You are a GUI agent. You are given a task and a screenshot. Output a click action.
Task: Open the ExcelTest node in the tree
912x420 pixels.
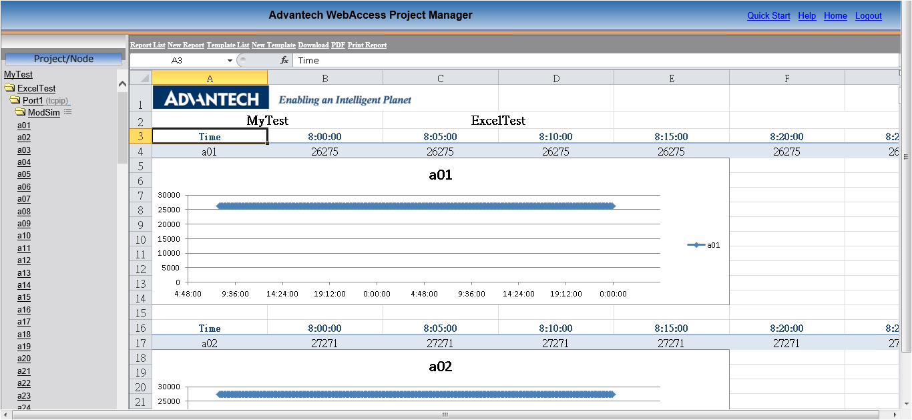coord(37,88)
